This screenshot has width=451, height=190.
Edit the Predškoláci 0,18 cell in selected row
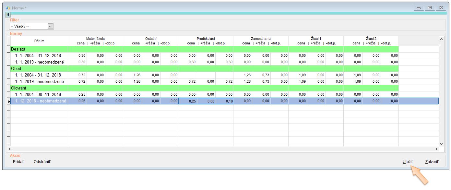(225, 101)
